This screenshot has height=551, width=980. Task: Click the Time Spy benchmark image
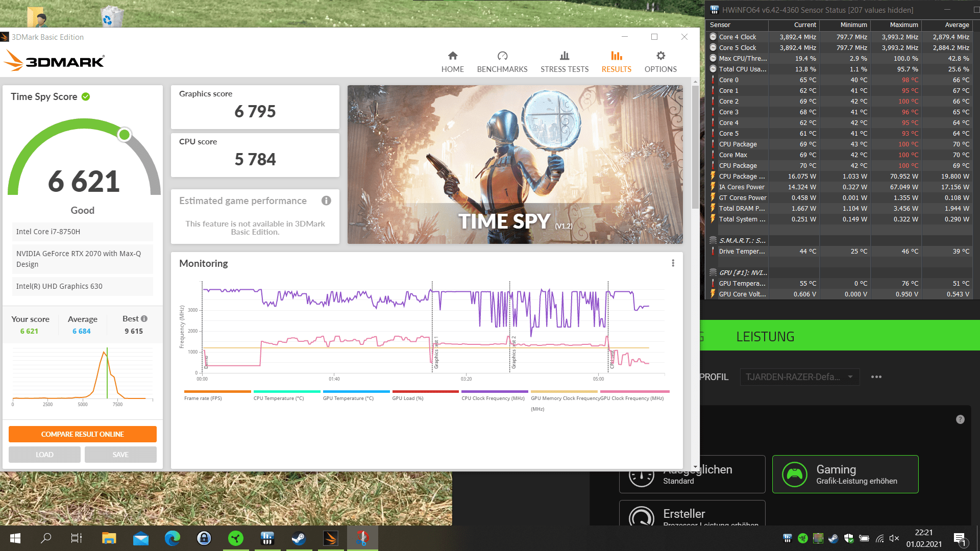(515, 164)
